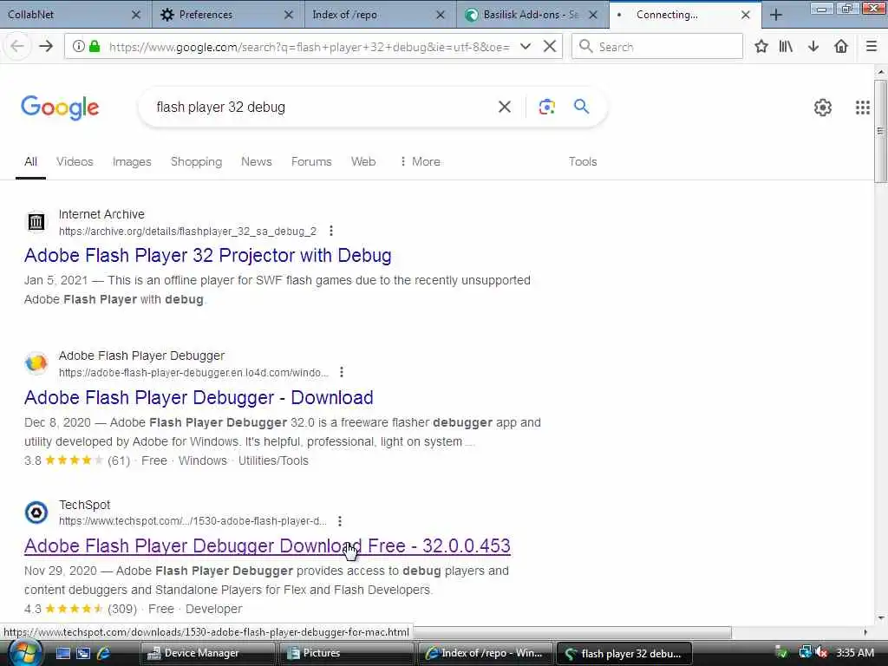Open Adobe Flash Player Debugger - Download link
888x666 pixels.
[x=199, y=397]
